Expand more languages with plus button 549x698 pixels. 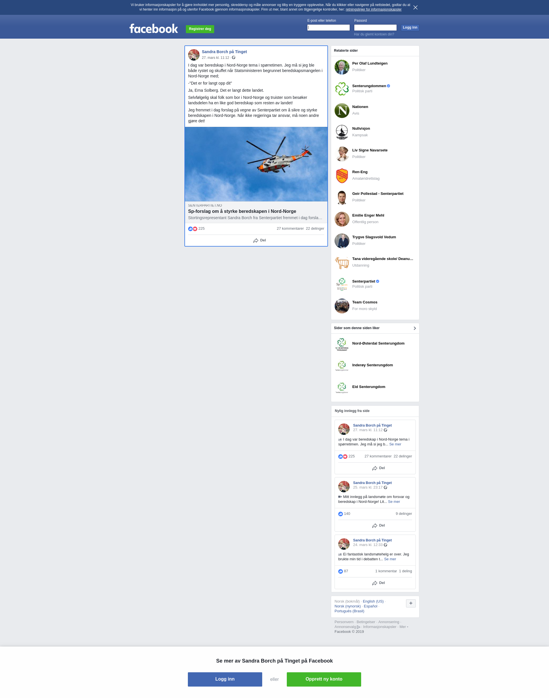411,603
